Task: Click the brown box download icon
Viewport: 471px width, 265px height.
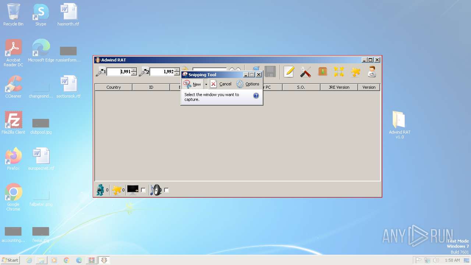Action: [323, 72]
